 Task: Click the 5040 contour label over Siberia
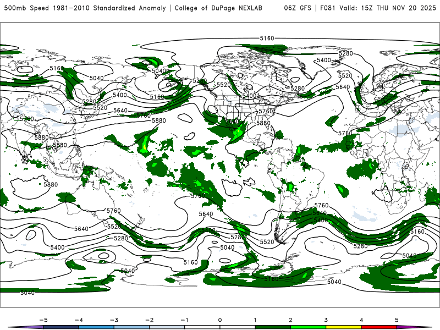point(97,78)
